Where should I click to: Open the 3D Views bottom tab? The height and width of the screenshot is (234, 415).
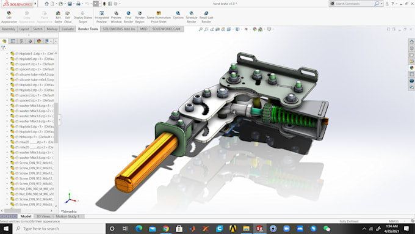point(43,216)
